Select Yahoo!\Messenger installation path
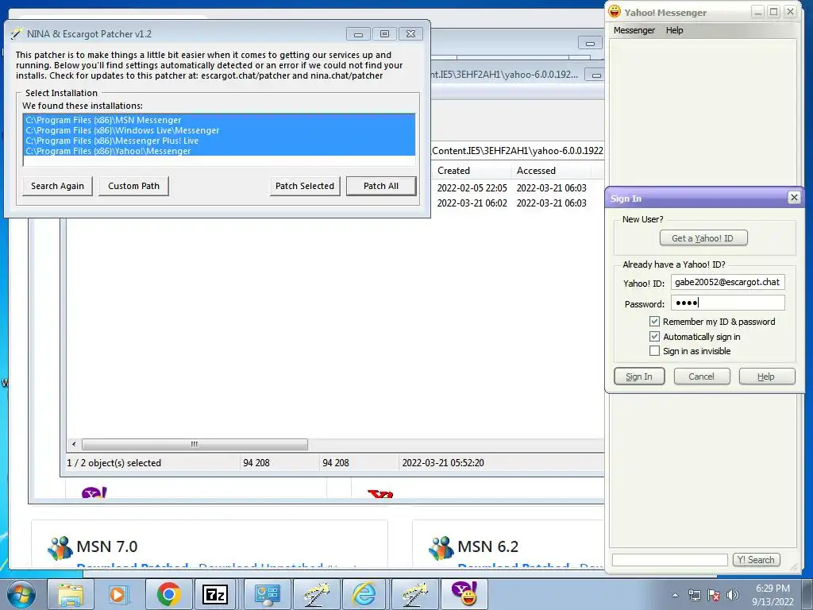The width and height of the screenshot is (813, 610). (x=219, y=151)
